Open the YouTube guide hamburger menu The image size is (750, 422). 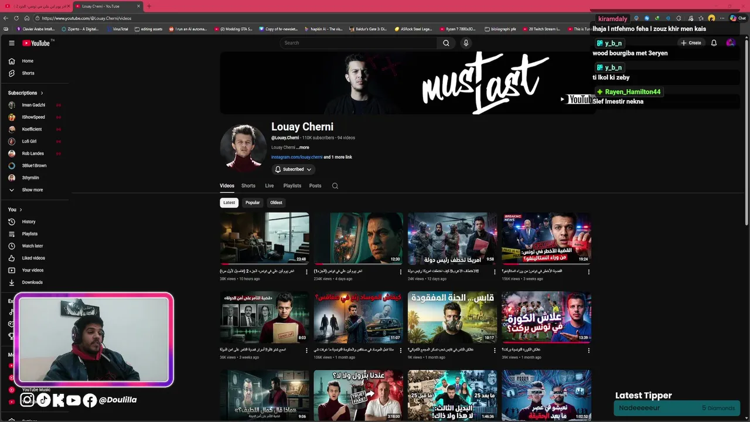coord(11,43)
